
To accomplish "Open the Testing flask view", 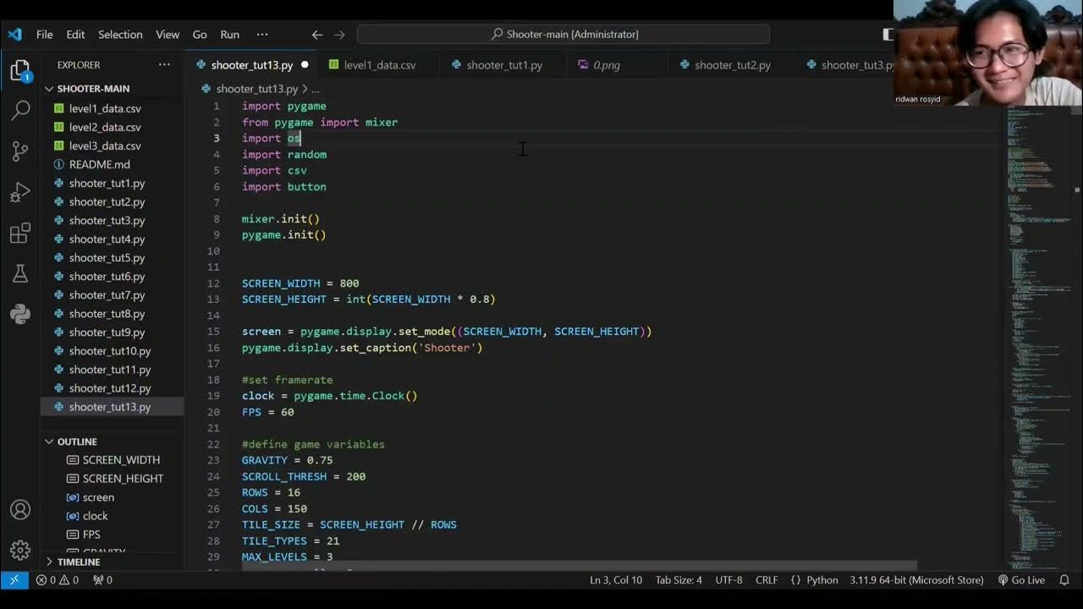I will 20,273.
